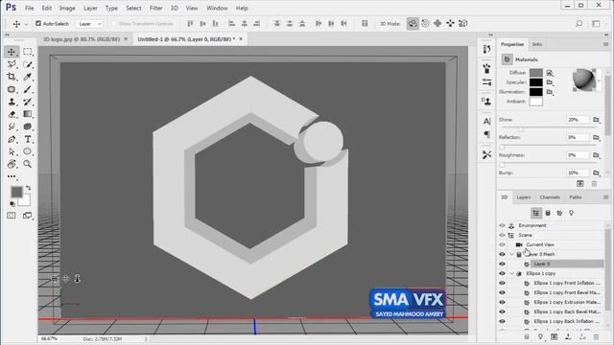Click the Materials icon in Properties
This screenshot has width=614, height=345.
[x=508, y=59]
